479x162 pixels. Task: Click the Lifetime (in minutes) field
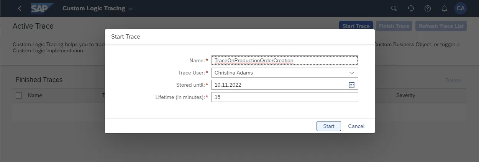coord(285,97)
